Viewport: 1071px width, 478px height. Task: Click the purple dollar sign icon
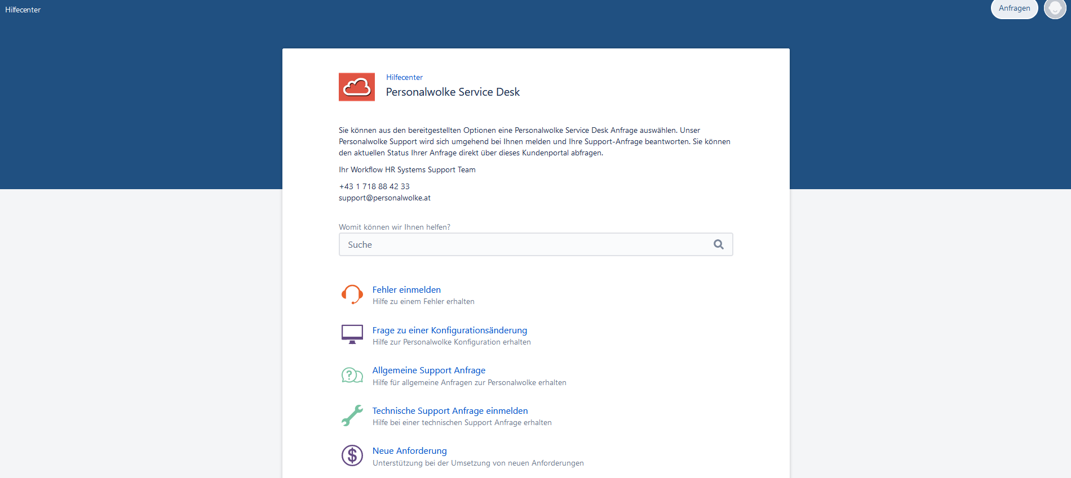coord(352,455)
